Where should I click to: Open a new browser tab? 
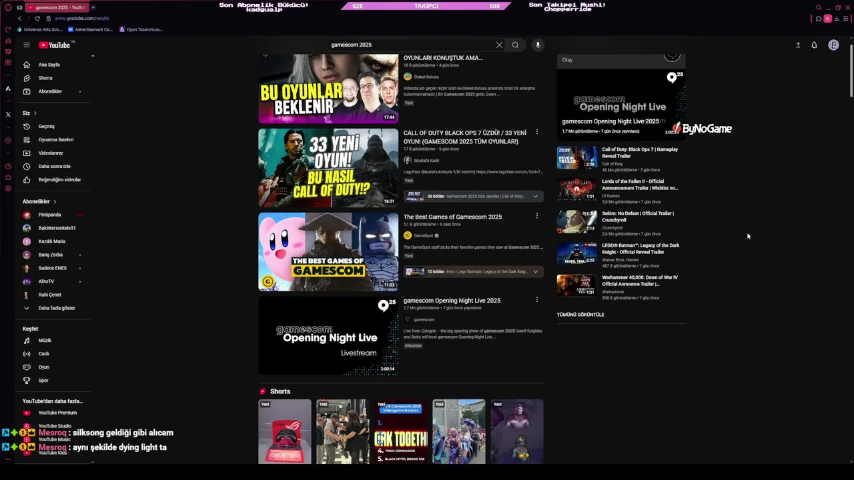tap(93, 7)
